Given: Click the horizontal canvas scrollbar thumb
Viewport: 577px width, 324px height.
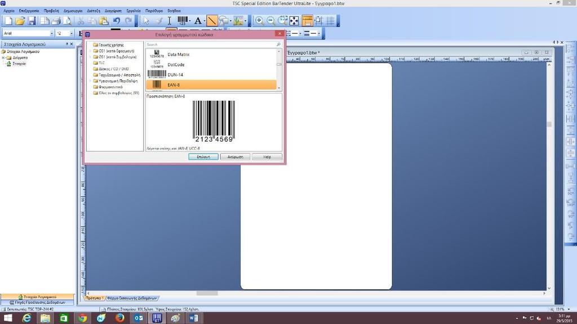Looking at the screenshot, I should pos(207,293).
